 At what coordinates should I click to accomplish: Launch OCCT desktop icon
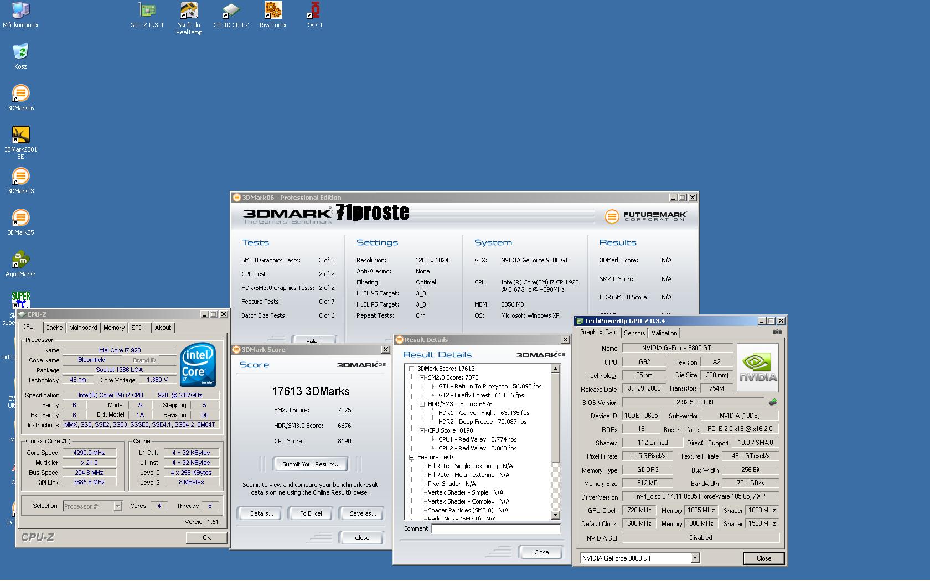pos(315,15)
